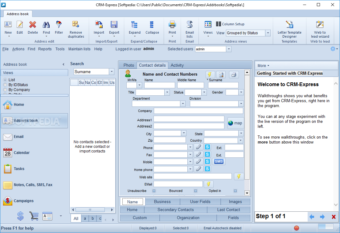Screen dimensions: 340x233
Task: Select the By IDStatus radio button
Action: coord(5,85)
